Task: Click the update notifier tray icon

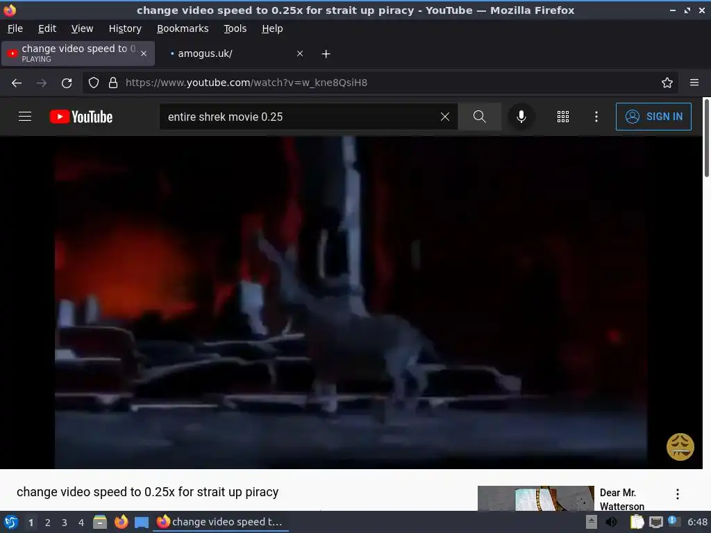Action: pos(674,522)
